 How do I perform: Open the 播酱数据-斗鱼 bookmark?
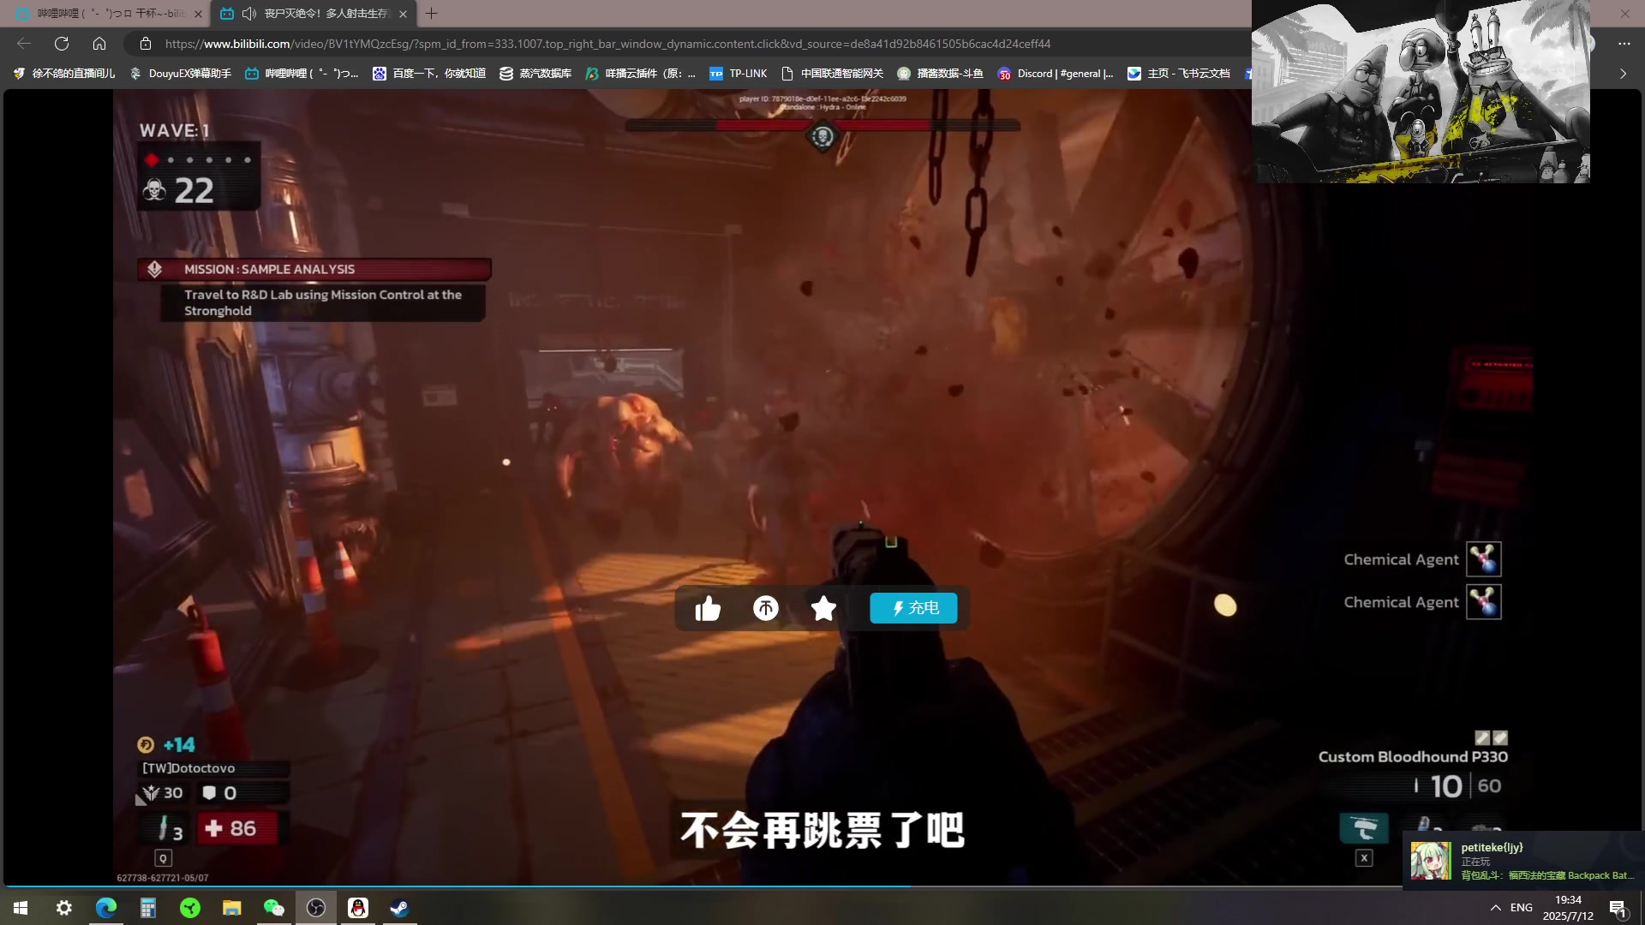pos(940,74)
